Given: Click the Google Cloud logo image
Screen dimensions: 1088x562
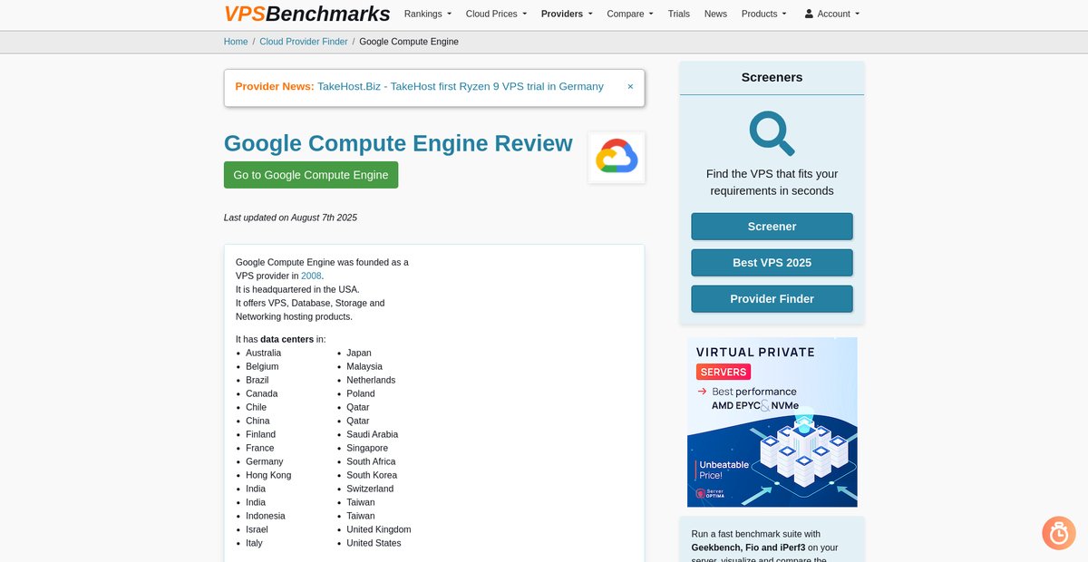Looking at the screenshot, I should [x=617, y=158].
